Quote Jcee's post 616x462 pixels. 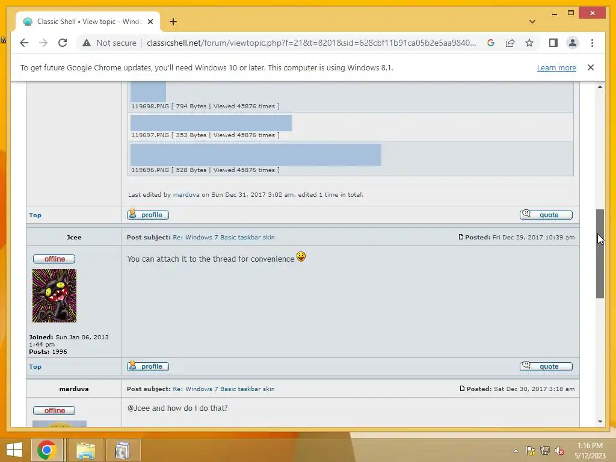[546, 366]
